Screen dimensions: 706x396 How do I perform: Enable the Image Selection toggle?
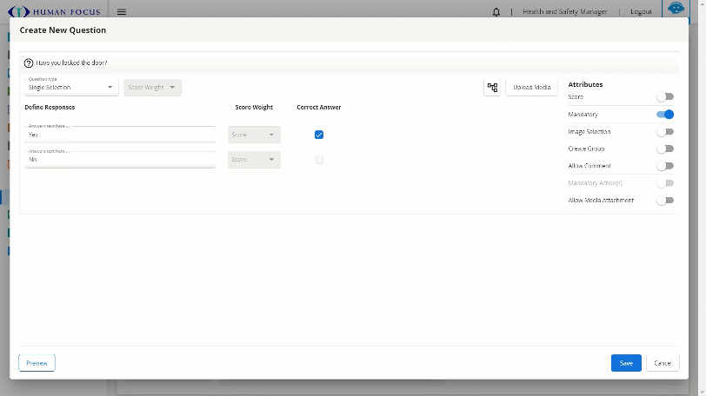click(x=665, y=132)
